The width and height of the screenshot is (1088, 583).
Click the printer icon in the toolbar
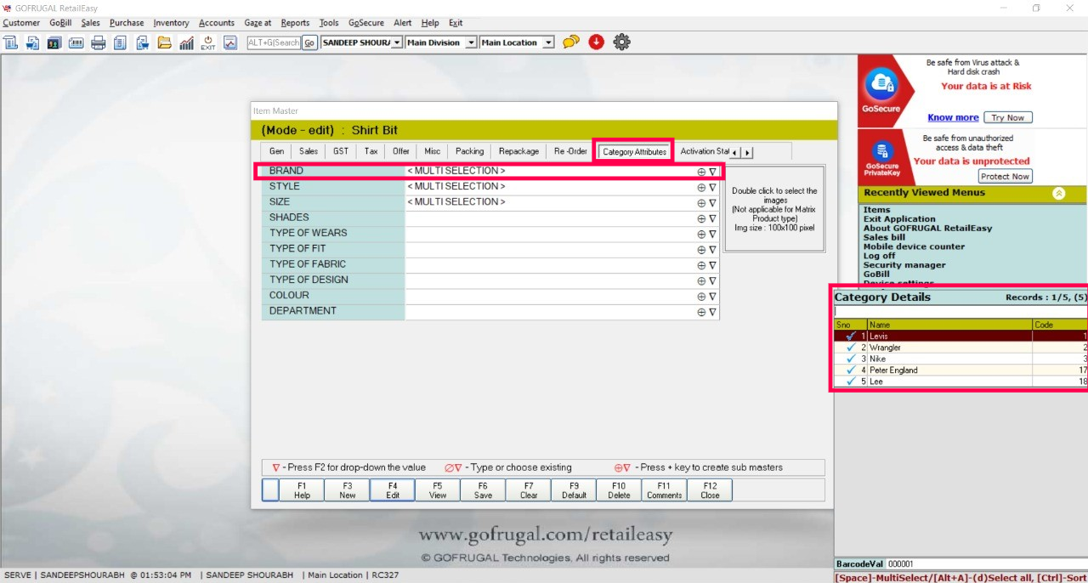coord(98,42)
